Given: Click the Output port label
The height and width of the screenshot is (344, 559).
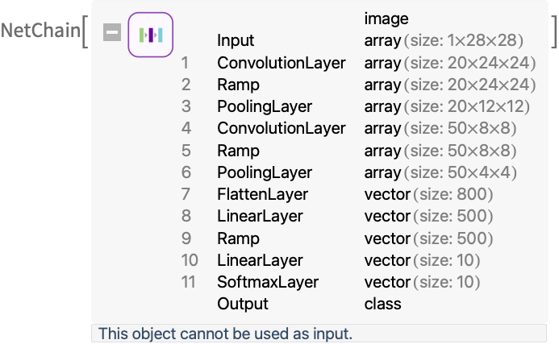Looking at the screenshot, I should (x=243, y=304).
